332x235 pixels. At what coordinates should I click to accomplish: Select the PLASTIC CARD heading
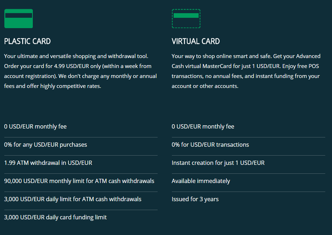27,41
